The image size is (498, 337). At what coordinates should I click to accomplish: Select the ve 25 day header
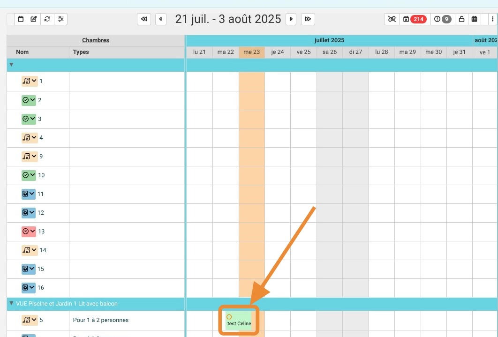coord(303,52)
